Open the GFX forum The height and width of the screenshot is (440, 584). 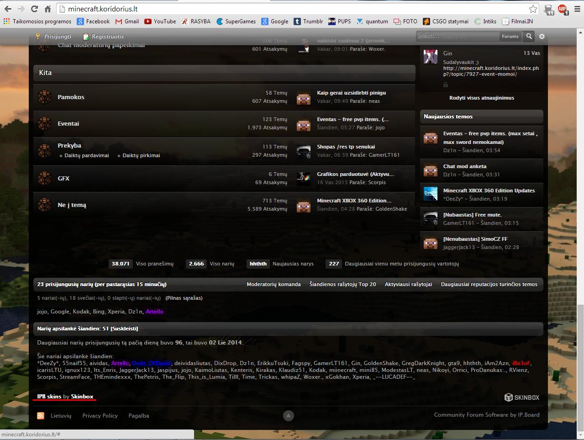(x=63, y=178)
